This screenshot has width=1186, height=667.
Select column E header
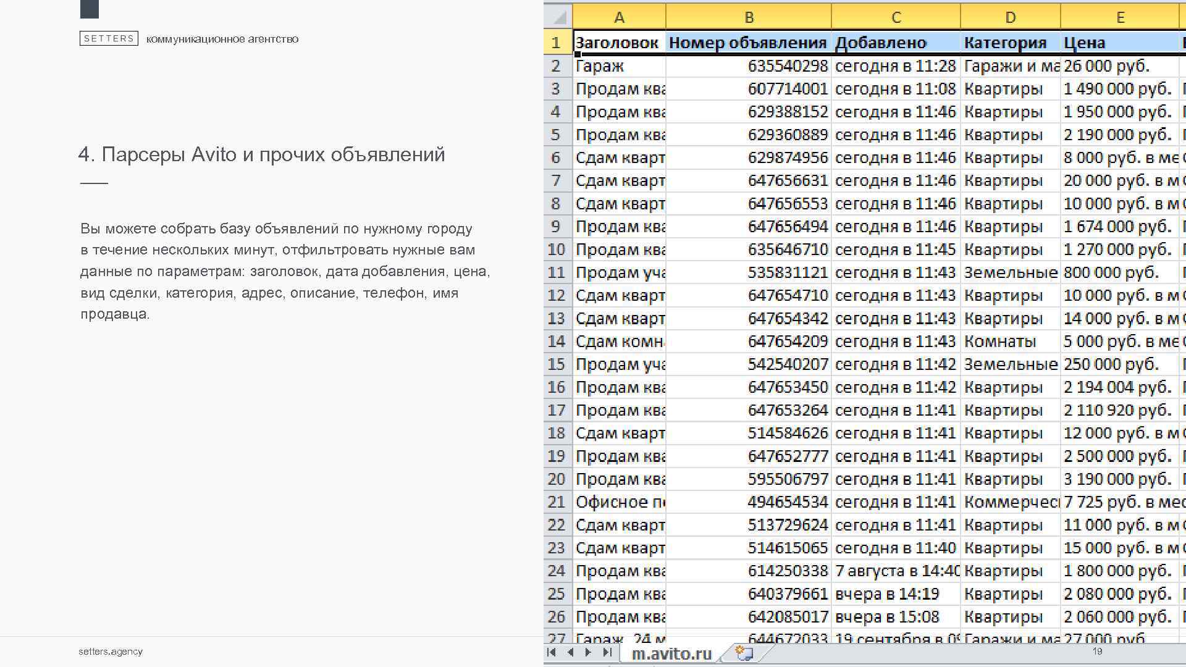pyautogui.click(x=1120, y=17)
